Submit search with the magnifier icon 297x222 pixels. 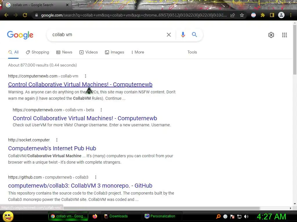(x=194, y=35)
